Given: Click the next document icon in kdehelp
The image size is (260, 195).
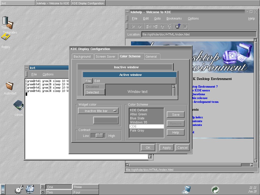Looking at the screenshot, I should (155, 26).
